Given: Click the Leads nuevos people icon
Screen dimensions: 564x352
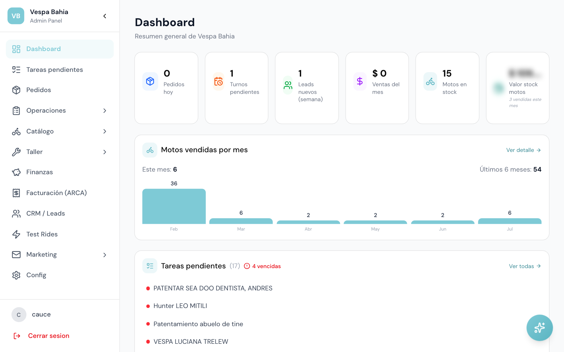Looking at the screenshot, I should pos(288,85).
